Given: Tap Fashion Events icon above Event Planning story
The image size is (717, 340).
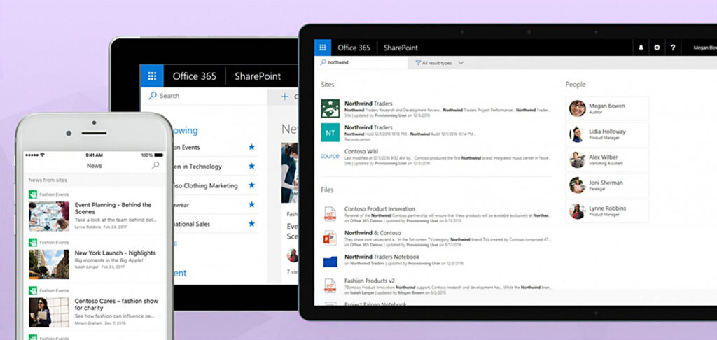Looking at the screenshot, I should (33, 194).
